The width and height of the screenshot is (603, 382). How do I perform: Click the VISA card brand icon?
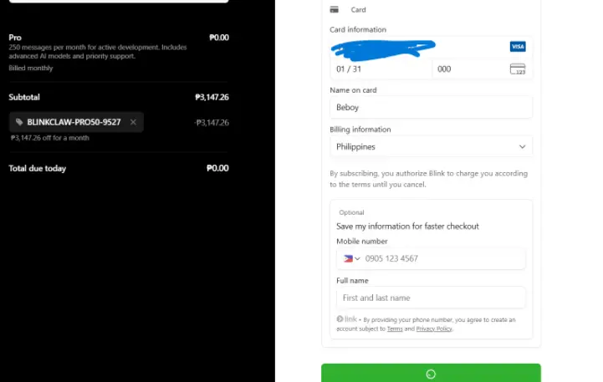click(x=518, y=47)
